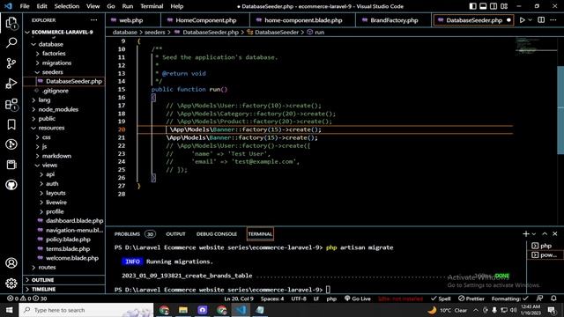
Task: Click the seeders breadcrumb segment
Action: click(x=155, y=32)
